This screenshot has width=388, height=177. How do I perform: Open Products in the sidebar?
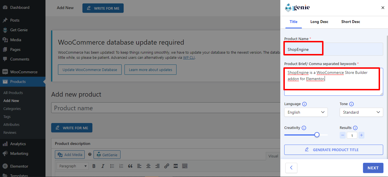(x=23, y=82)
